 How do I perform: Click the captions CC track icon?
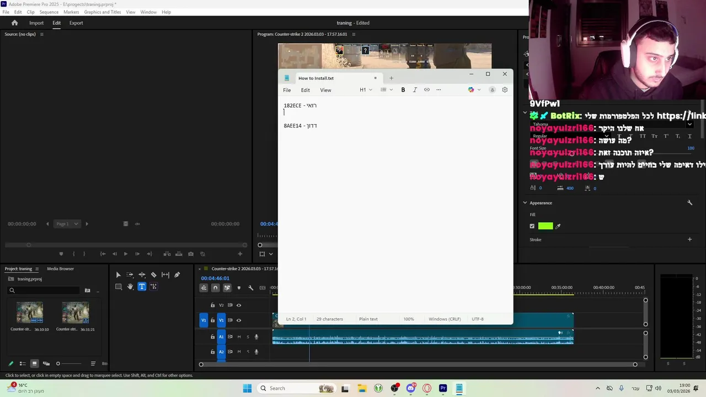tap(263, 288)
